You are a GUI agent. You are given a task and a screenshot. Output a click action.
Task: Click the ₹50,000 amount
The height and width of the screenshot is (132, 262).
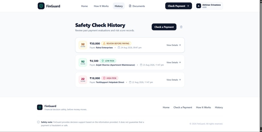click(x=95, y=43)
